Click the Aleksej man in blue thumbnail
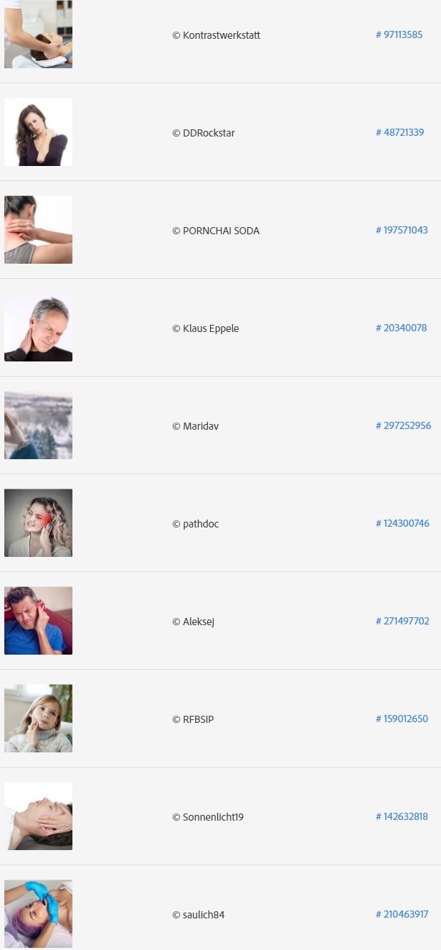 38,621
